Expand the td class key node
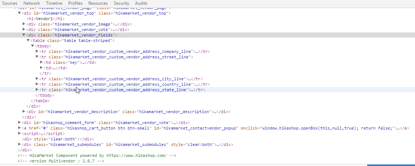 [41, 62]
